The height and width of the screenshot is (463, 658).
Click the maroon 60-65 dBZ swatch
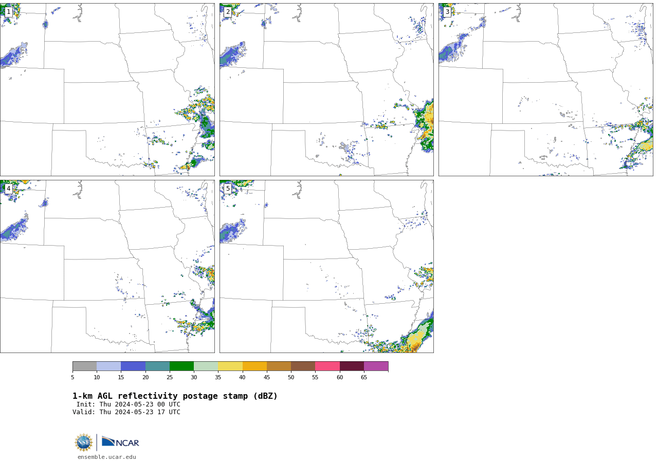point(352,366)
